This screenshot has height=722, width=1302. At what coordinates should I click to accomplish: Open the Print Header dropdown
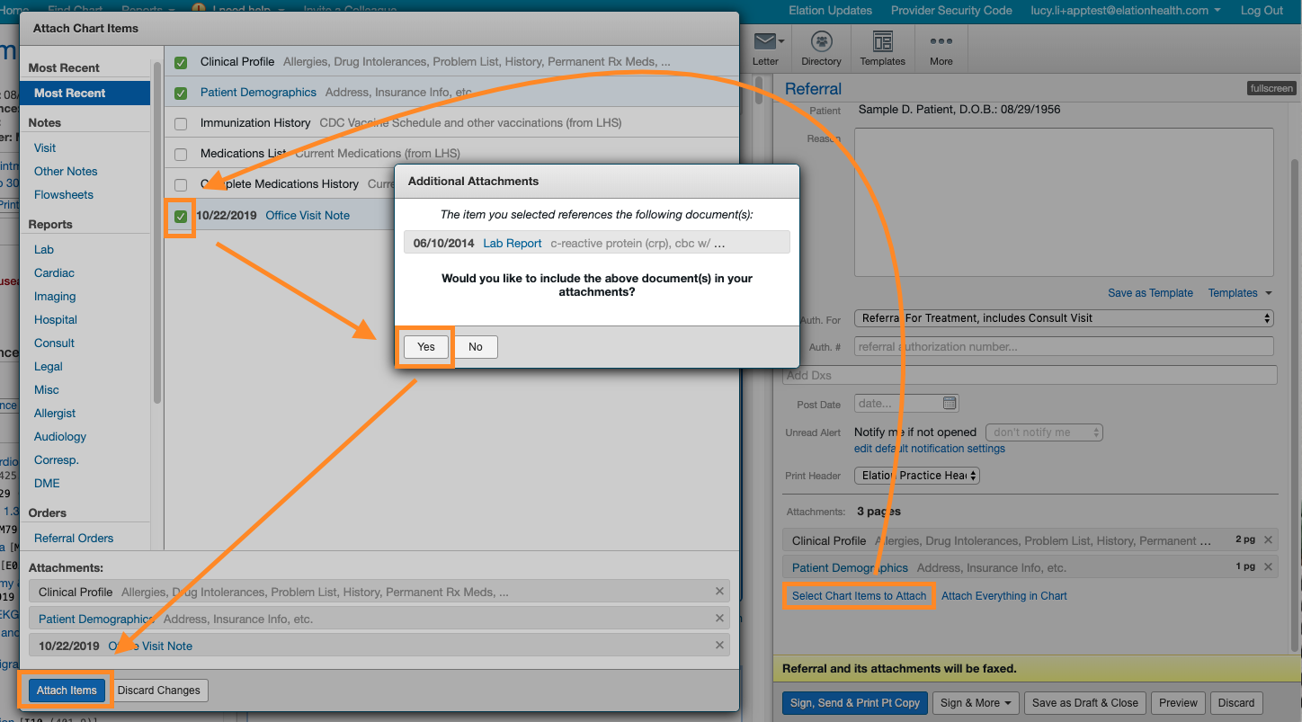point(916,476)
